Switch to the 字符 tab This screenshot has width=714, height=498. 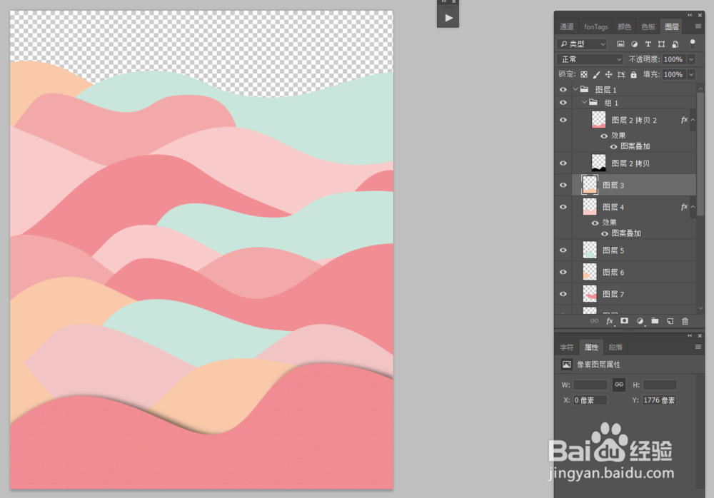(x=566, y=347)
